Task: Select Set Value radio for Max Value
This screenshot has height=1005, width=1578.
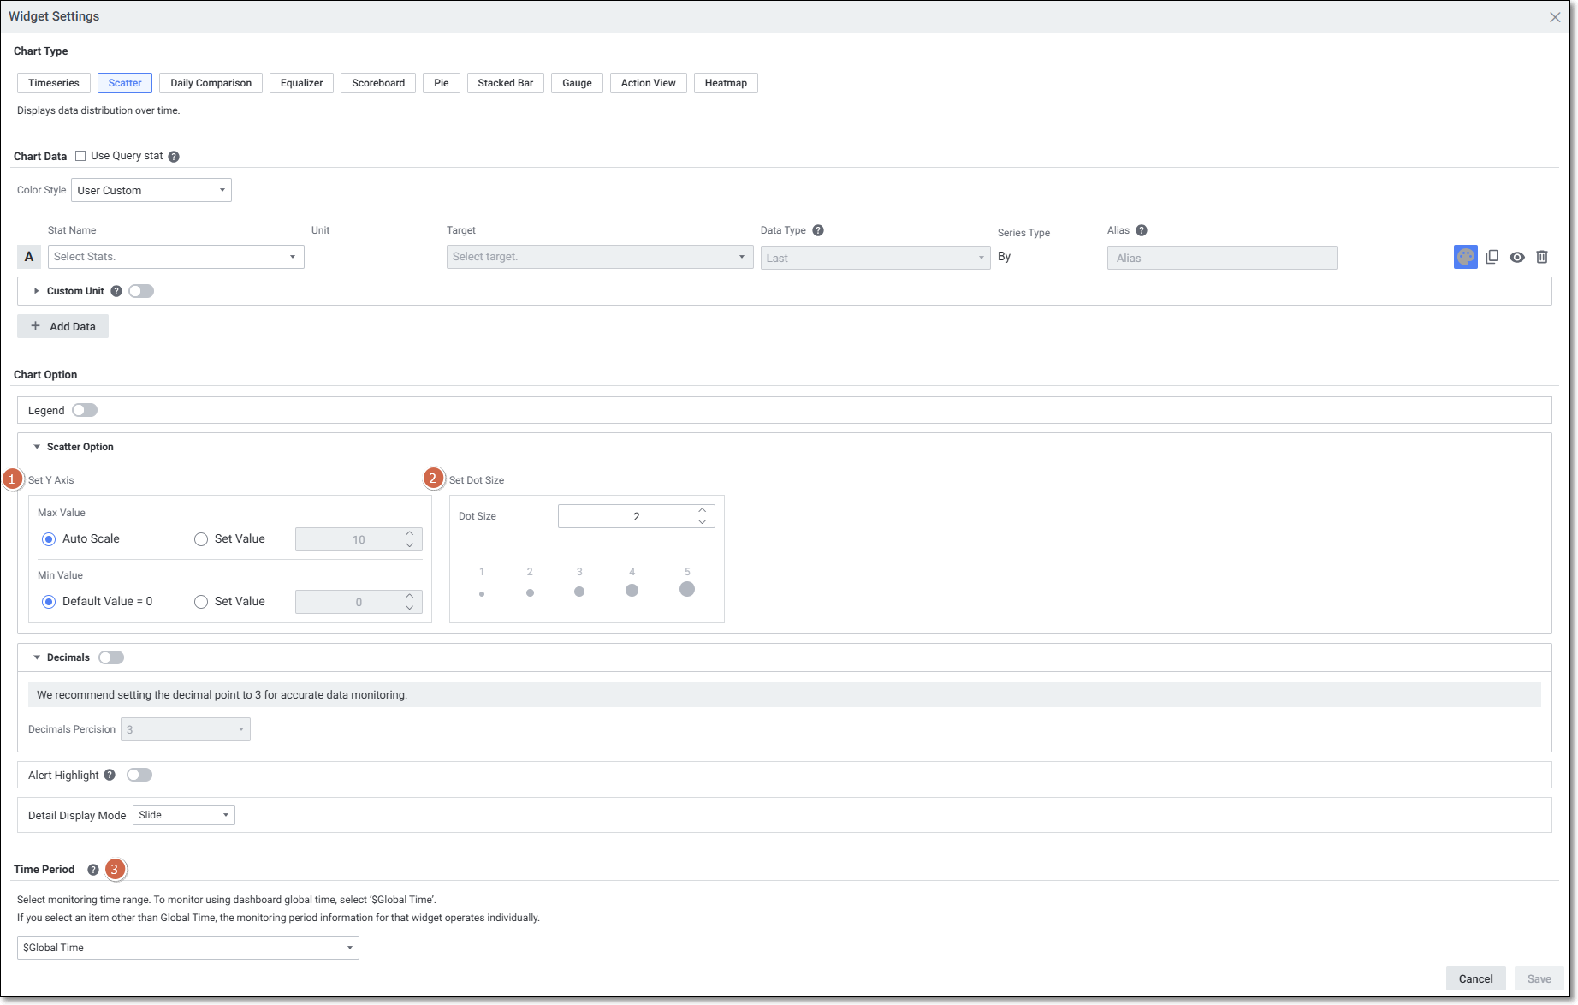Action: coord(201,539)
